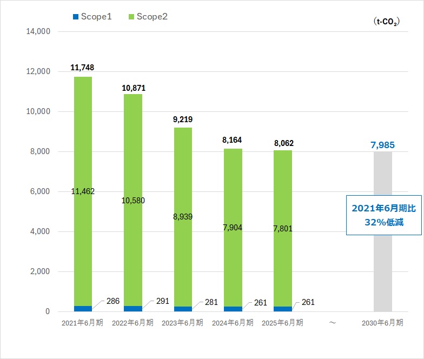
Task: Click the 9,219 total label
Action: (183, 119)
